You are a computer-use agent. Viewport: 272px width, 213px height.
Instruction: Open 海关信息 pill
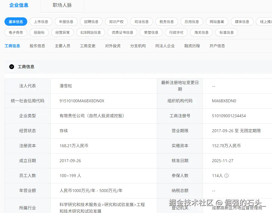point(201,32)
